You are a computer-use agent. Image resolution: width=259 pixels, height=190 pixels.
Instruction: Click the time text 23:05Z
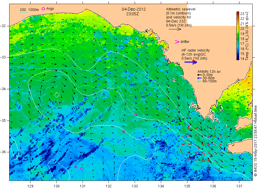132,14
